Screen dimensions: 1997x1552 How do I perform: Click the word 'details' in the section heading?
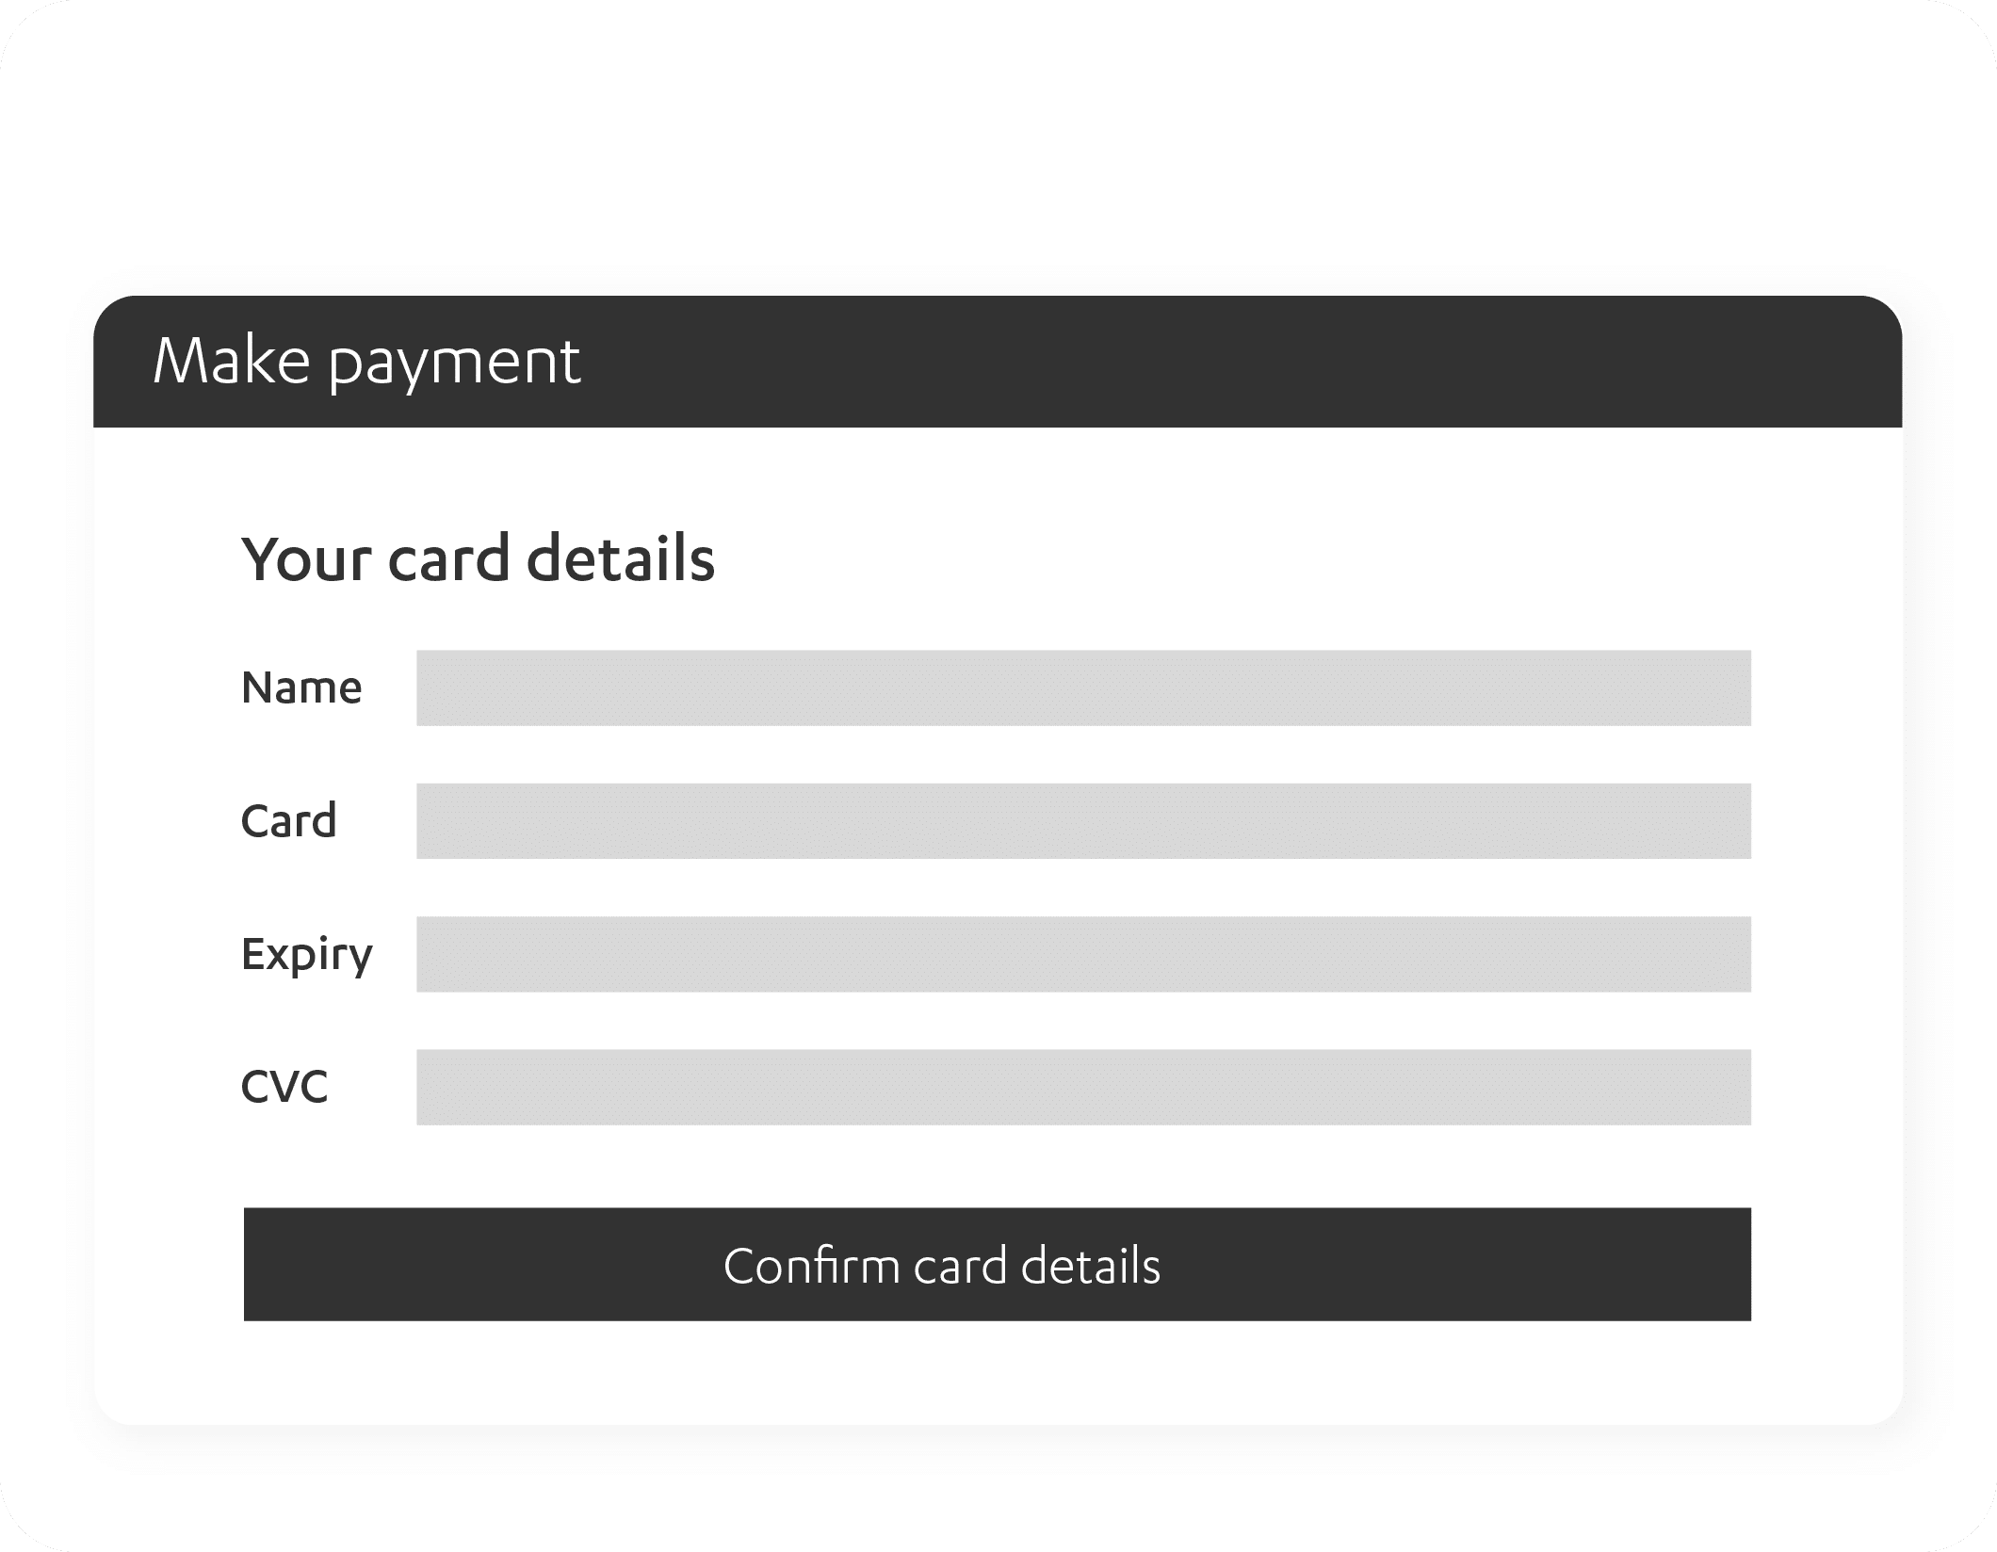(621, 558)
